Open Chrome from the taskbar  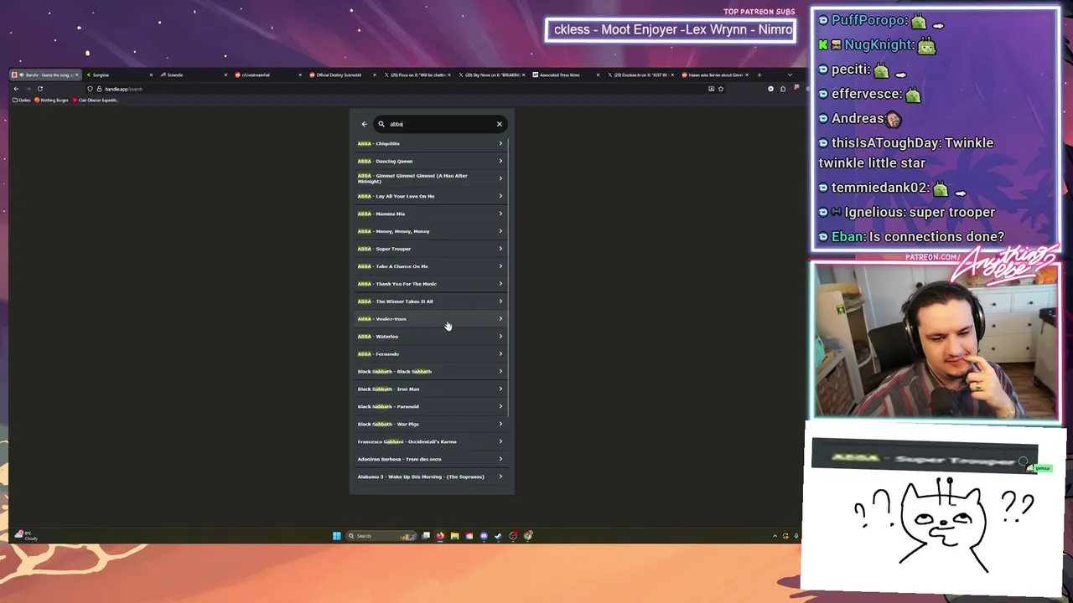pyautogui.click(x=527, y=536)
